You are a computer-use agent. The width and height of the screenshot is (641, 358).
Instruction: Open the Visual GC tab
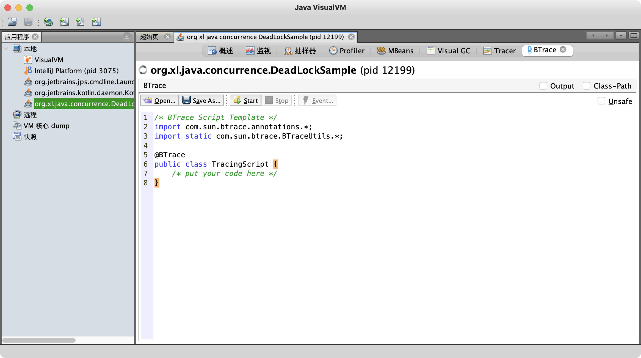tap(449, 51)
